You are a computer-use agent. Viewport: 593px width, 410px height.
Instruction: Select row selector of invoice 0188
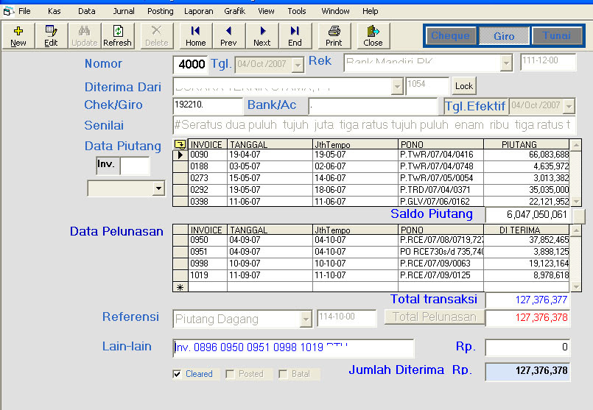tap(180, 166)
